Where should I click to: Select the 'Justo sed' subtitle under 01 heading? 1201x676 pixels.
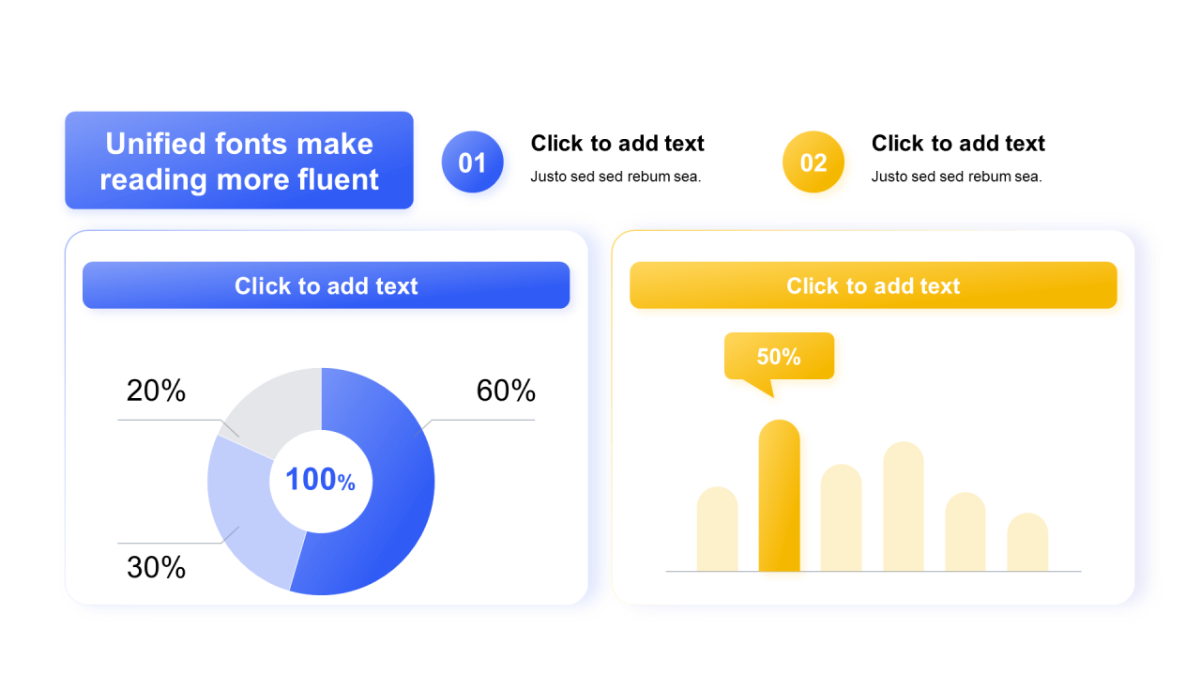coord(616,177)
